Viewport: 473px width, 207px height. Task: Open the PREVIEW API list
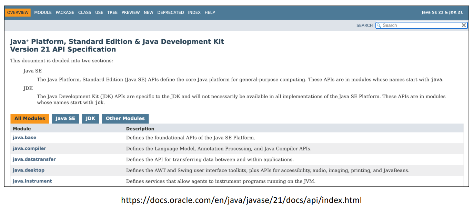click(131, 12)
